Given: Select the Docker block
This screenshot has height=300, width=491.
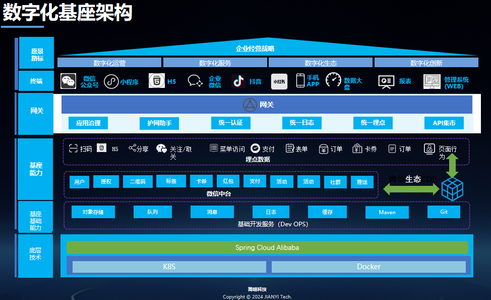Looking at the screenshot, I should (369, 267).
